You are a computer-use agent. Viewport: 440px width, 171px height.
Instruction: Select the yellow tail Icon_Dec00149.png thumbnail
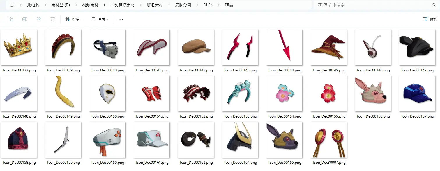63,93
